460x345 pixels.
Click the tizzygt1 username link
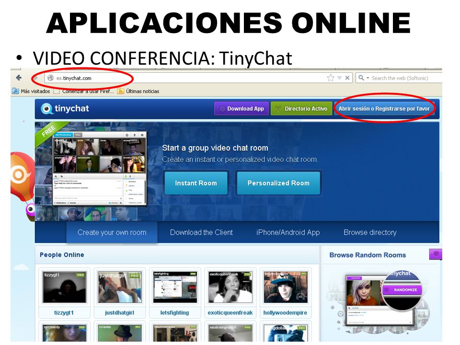pos(64,313)
